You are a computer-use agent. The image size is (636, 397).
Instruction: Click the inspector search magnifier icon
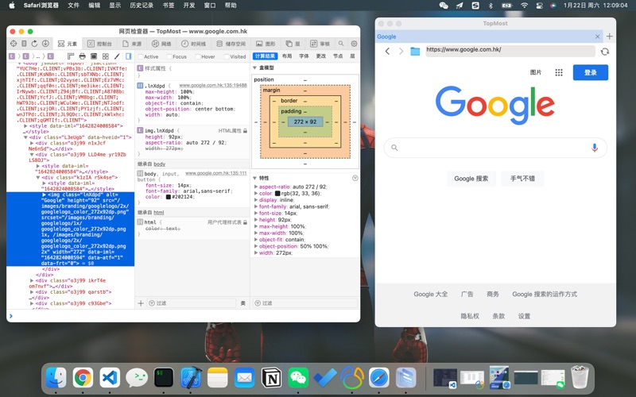(343, 44)
